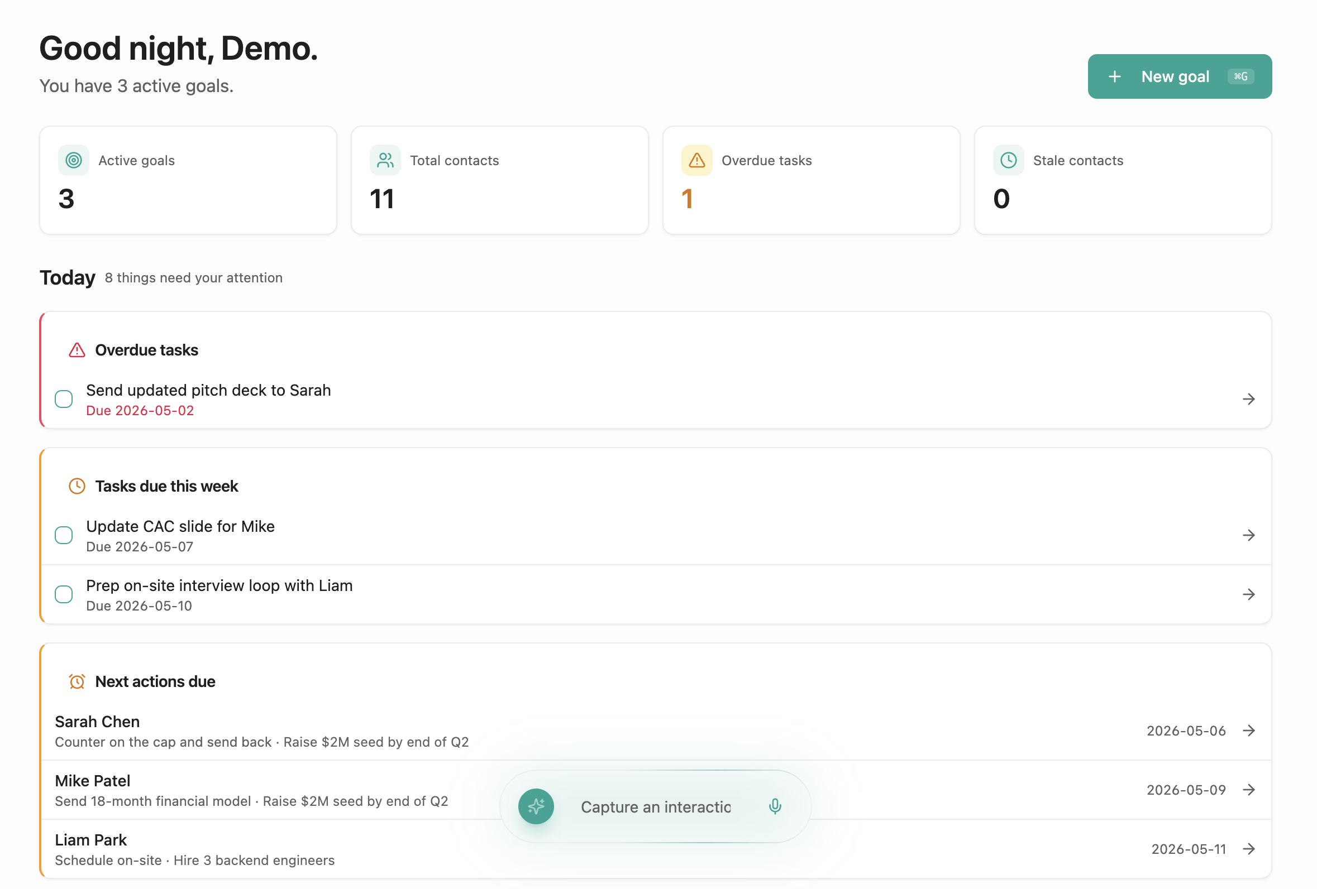
Task: Click the red warning icon beside Overdue tasks heading
Action: point(77,350)
